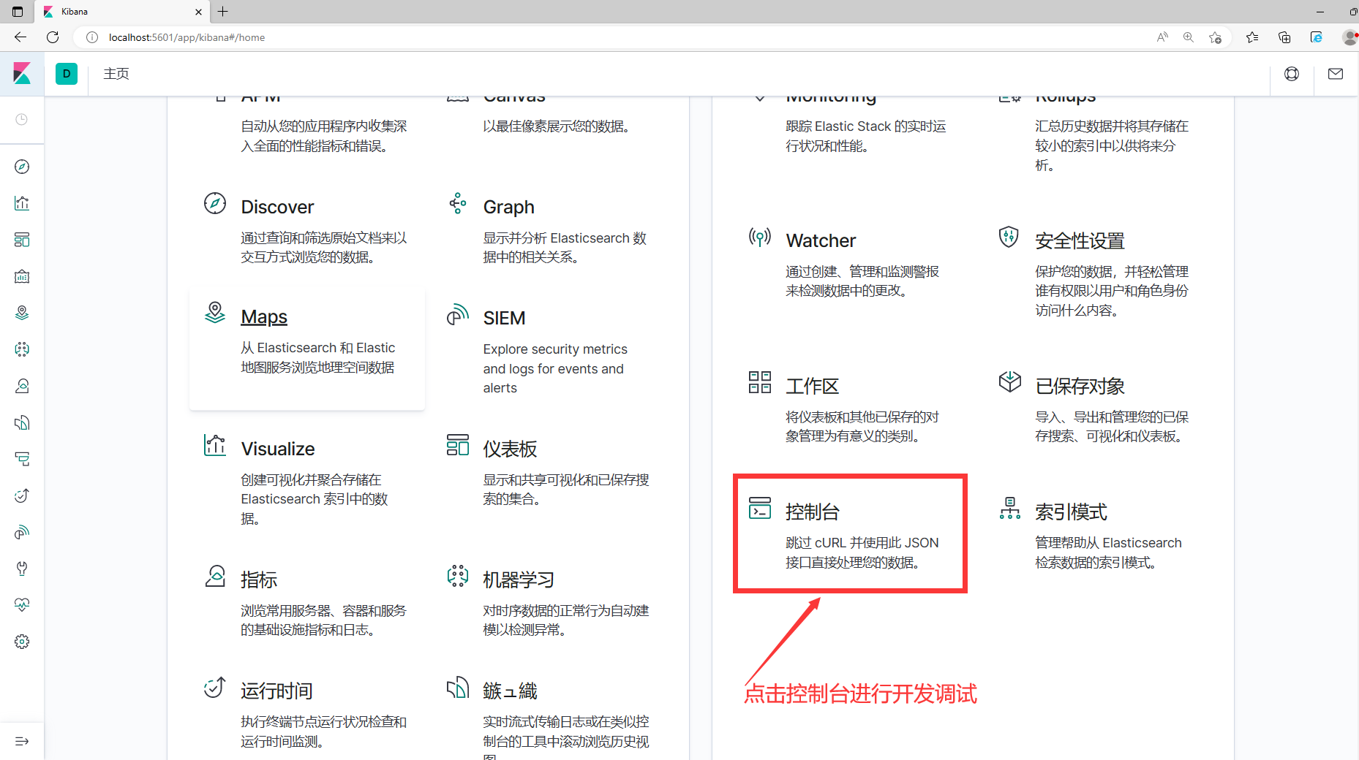Click the Watcher card icon
The image size is (1359, 760).
point(760,237)
